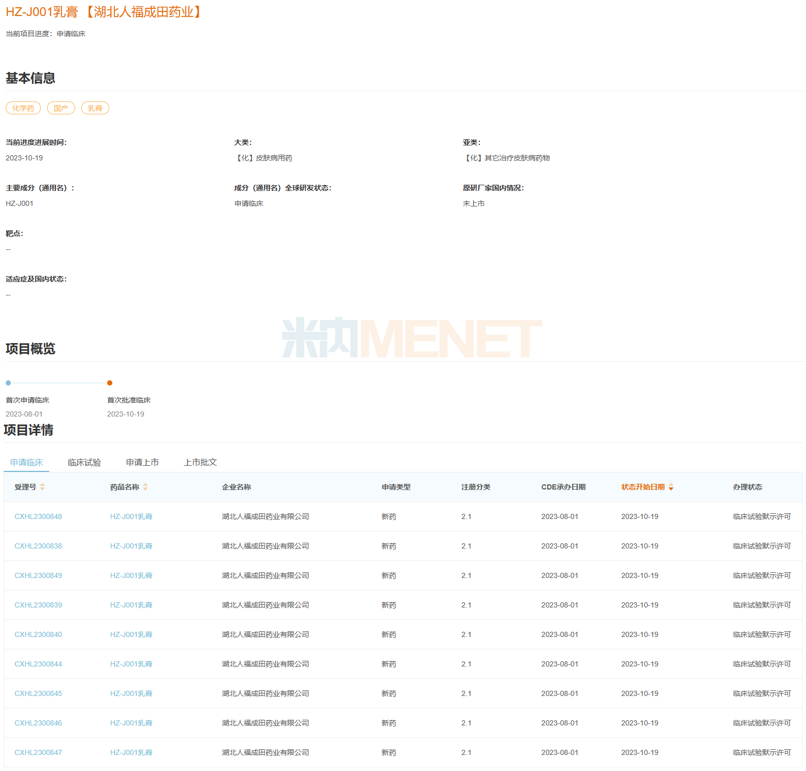Click 2023-08-01 CDE date in CXHL2300839 row
Image resolution: width=806 pixels, height=771 pixels.
(x=560, y=605)
